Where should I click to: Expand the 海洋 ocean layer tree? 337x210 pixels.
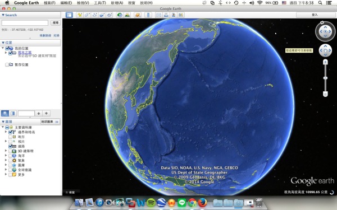pyautogui.click(x=6, y=156)
